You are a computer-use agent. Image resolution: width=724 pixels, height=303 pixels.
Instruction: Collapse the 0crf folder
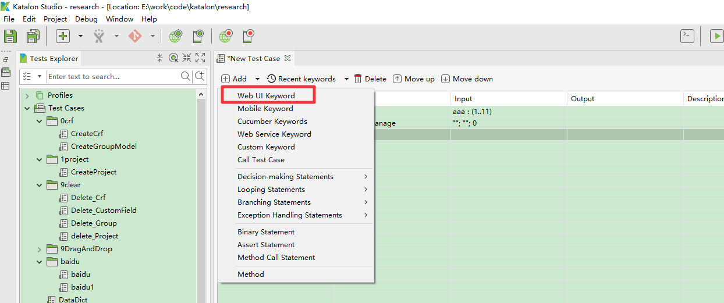[x=40, y=121]
